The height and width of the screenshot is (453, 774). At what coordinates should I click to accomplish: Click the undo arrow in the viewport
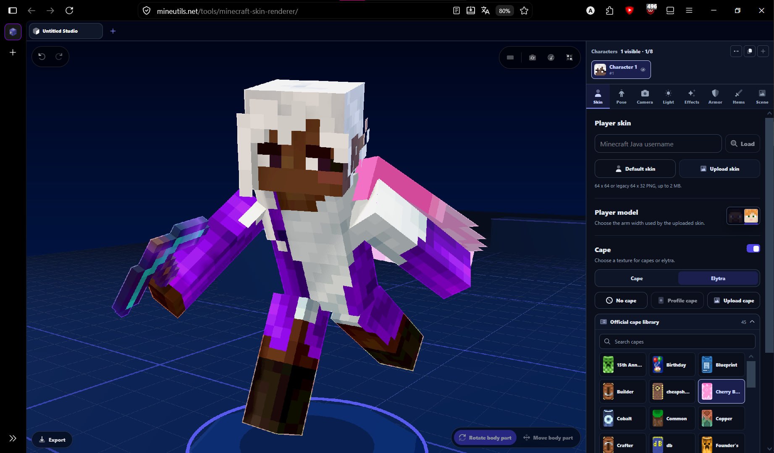click(x=42, y=56)
